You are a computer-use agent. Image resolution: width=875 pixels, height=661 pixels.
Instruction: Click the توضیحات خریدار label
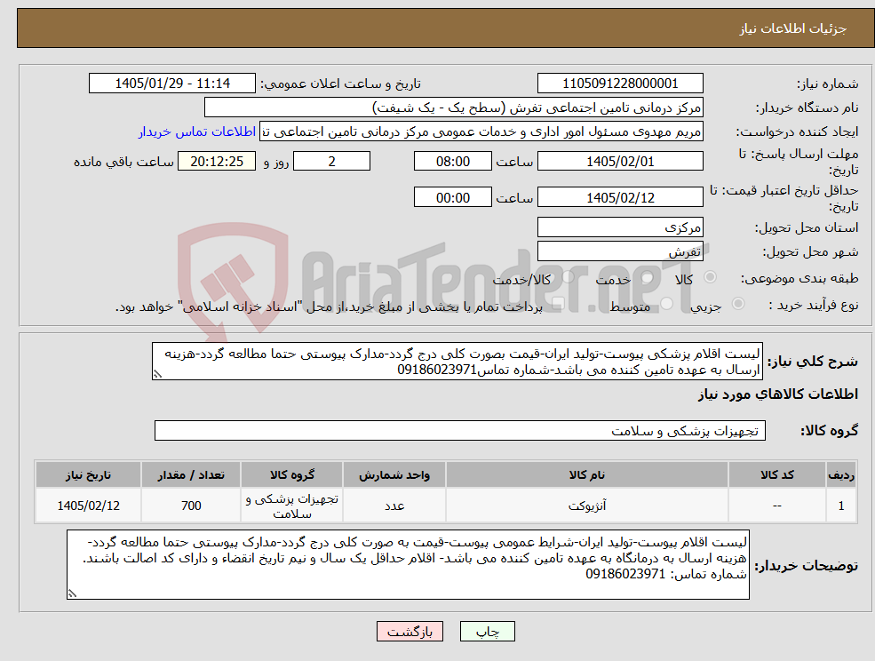click(807, 566)
